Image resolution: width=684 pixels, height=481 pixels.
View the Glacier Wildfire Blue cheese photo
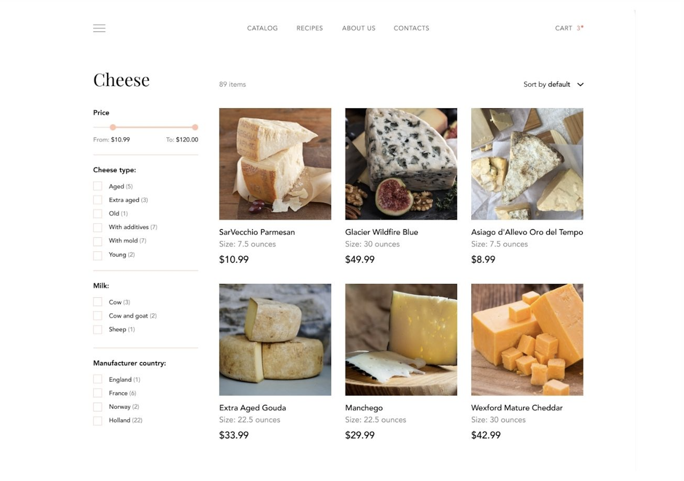[401, 164]
